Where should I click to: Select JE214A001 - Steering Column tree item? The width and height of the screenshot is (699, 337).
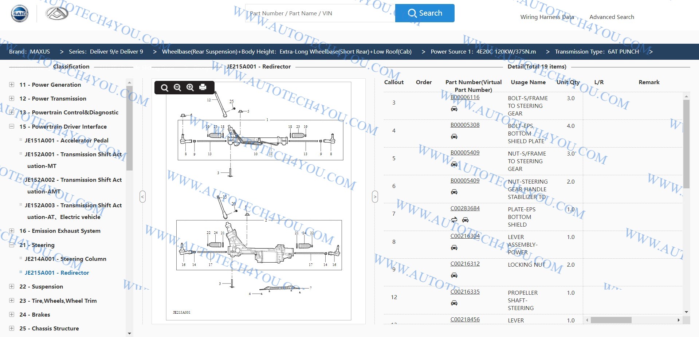pyautogui.click(x=65, y=259)
